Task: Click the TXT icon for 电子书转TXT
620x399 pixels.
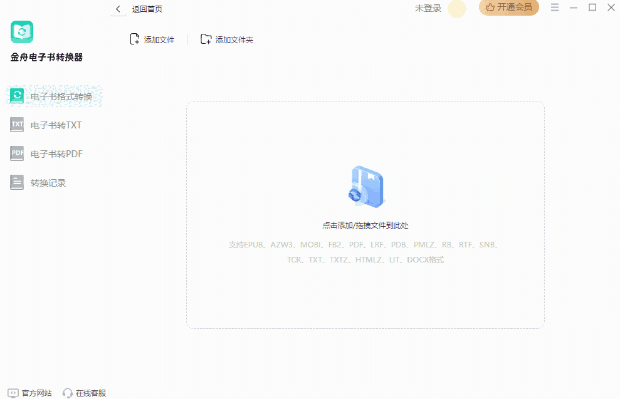Action: 16,125
